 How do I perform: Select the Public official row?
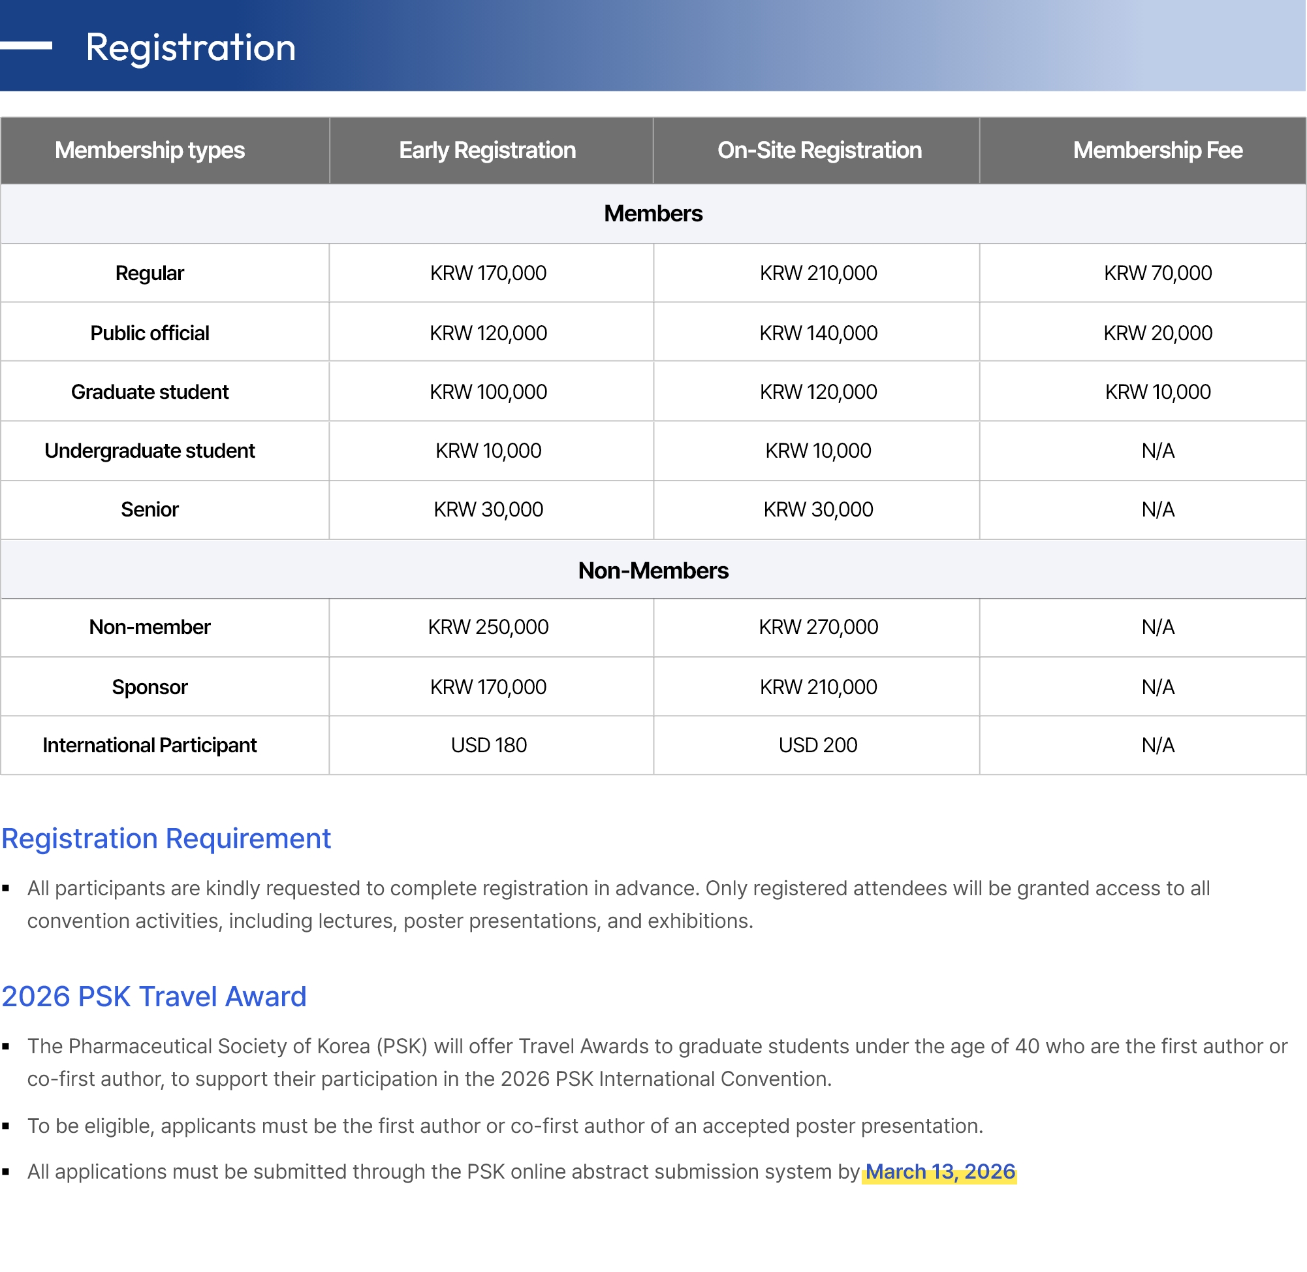(150, 332)
